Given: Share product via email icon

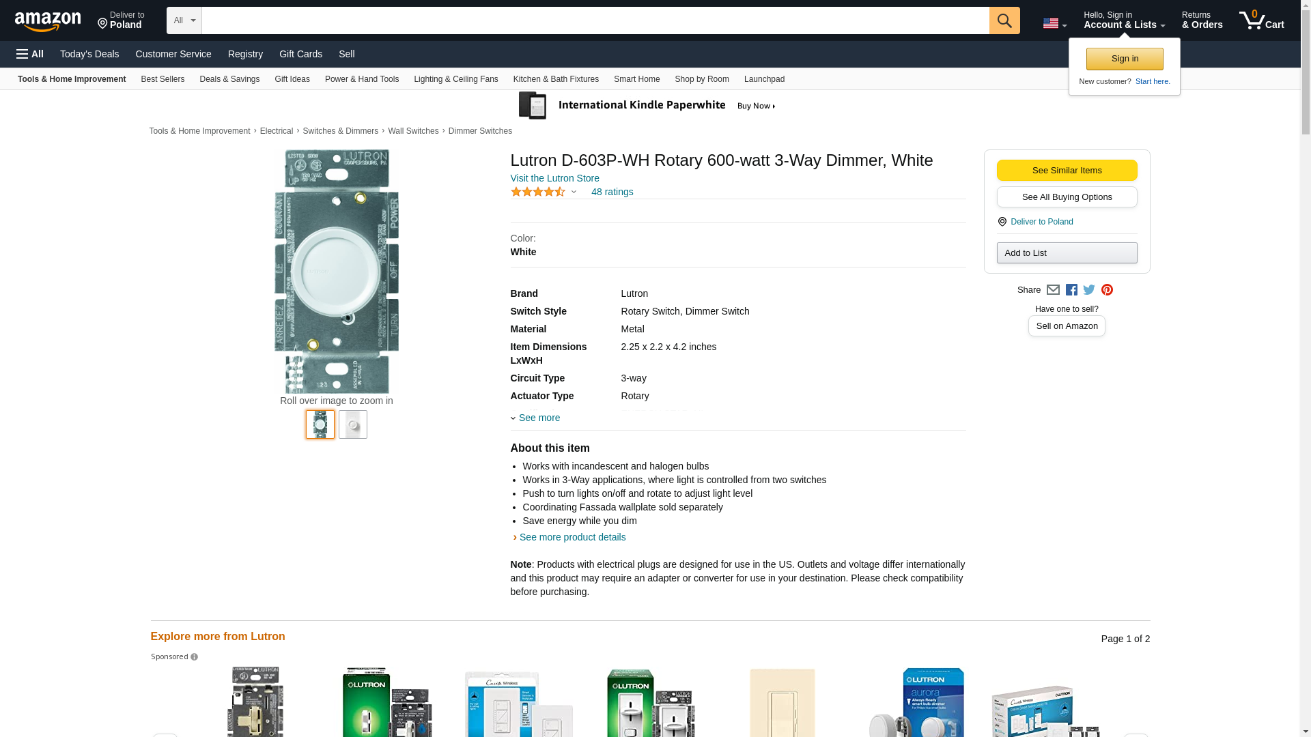Looking at the screenshot, I should coord(1053,290).
